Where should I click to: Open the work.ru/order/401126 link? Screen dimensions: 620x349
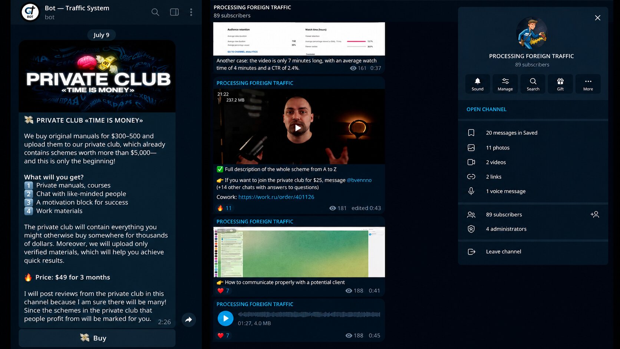[x=276, y=197]
